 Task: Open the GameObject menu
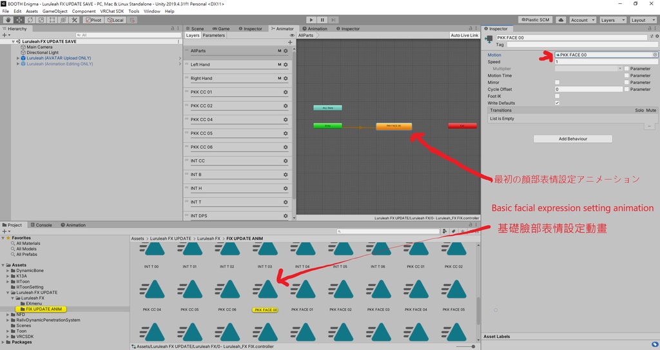click(x=55, y=12)
